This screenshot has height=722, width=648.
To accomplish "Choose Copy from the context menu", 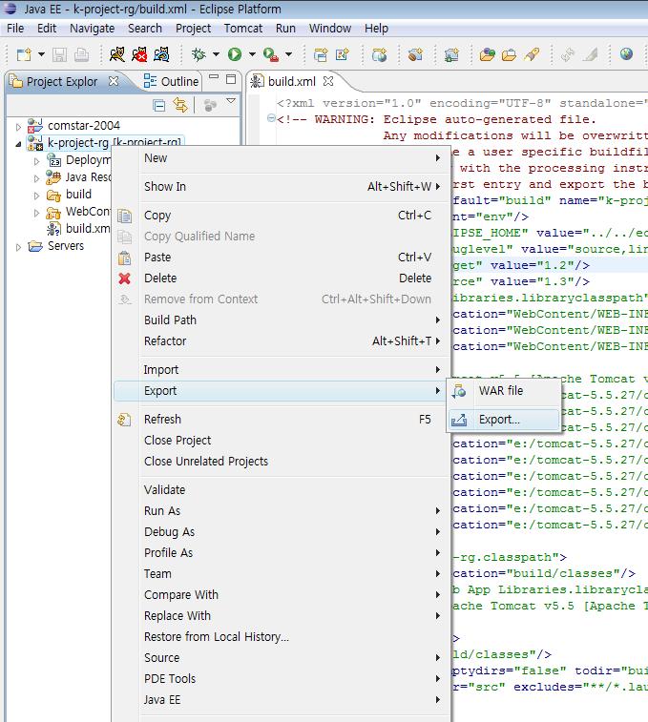I will click(282, 215).
